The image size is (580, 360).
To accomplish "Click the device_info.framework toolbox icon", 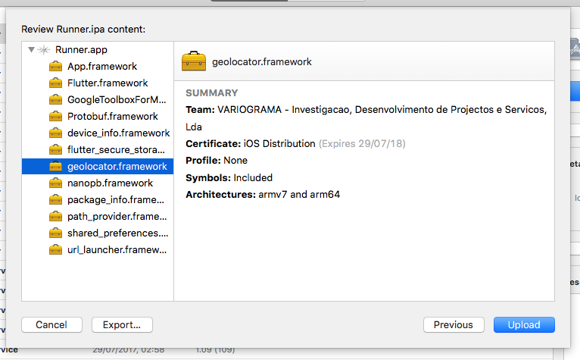I will 55,133.
